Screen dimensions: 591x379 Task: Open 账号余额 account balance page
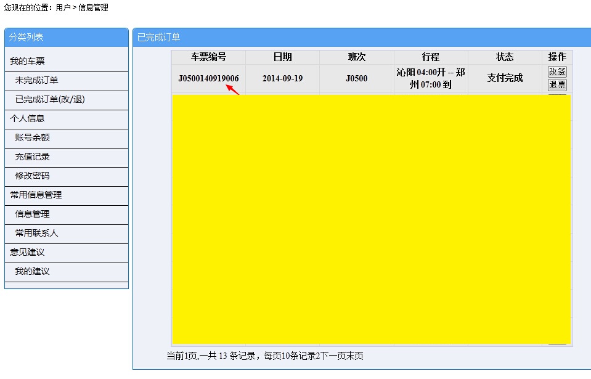32,137
